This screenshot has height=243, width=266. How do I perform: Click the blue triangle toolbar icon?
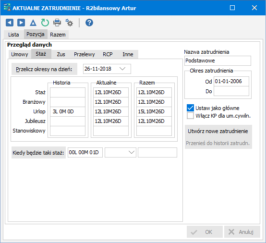[x=33, y=23]
